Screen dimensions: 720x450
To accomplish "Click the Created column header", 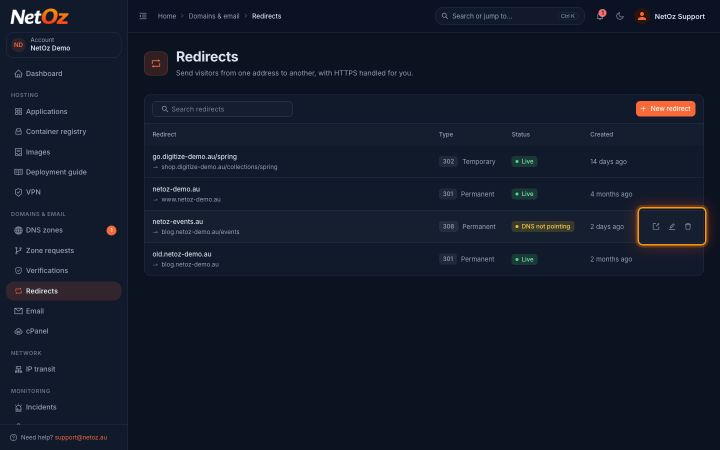I will pos(601,134).
